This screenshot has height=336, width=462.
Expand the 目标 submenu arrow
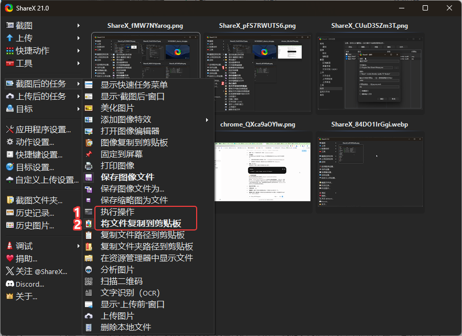[78, 109]
